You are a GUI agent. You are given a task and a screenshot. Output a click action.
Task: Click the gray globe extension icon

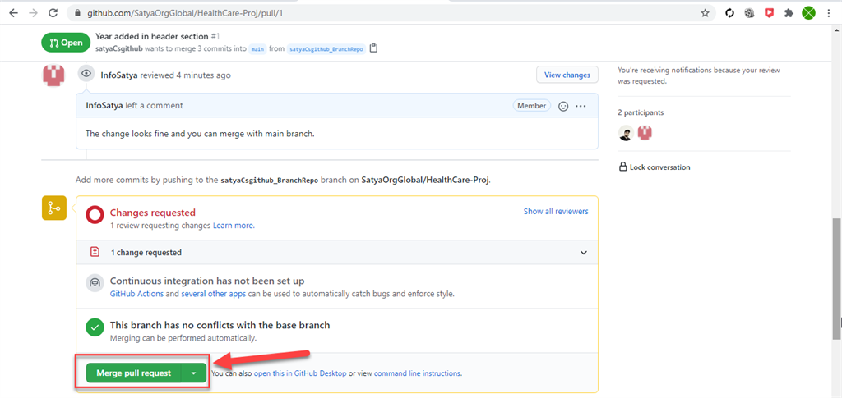coord(749,13)
